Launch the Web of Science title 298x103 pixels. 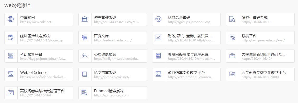coord(34,73)
